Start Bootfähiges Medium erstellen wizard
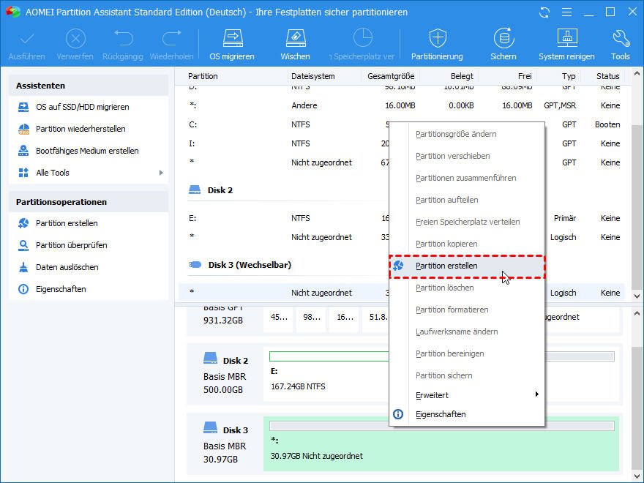Image resolution: width=644 pixels, height=483 pixels. pos(89,151)
